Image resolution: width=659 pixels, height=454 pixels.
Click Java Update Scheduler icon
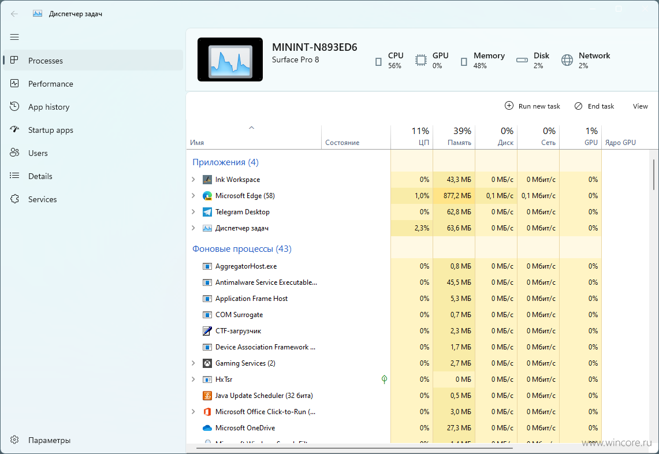(207, 396)
